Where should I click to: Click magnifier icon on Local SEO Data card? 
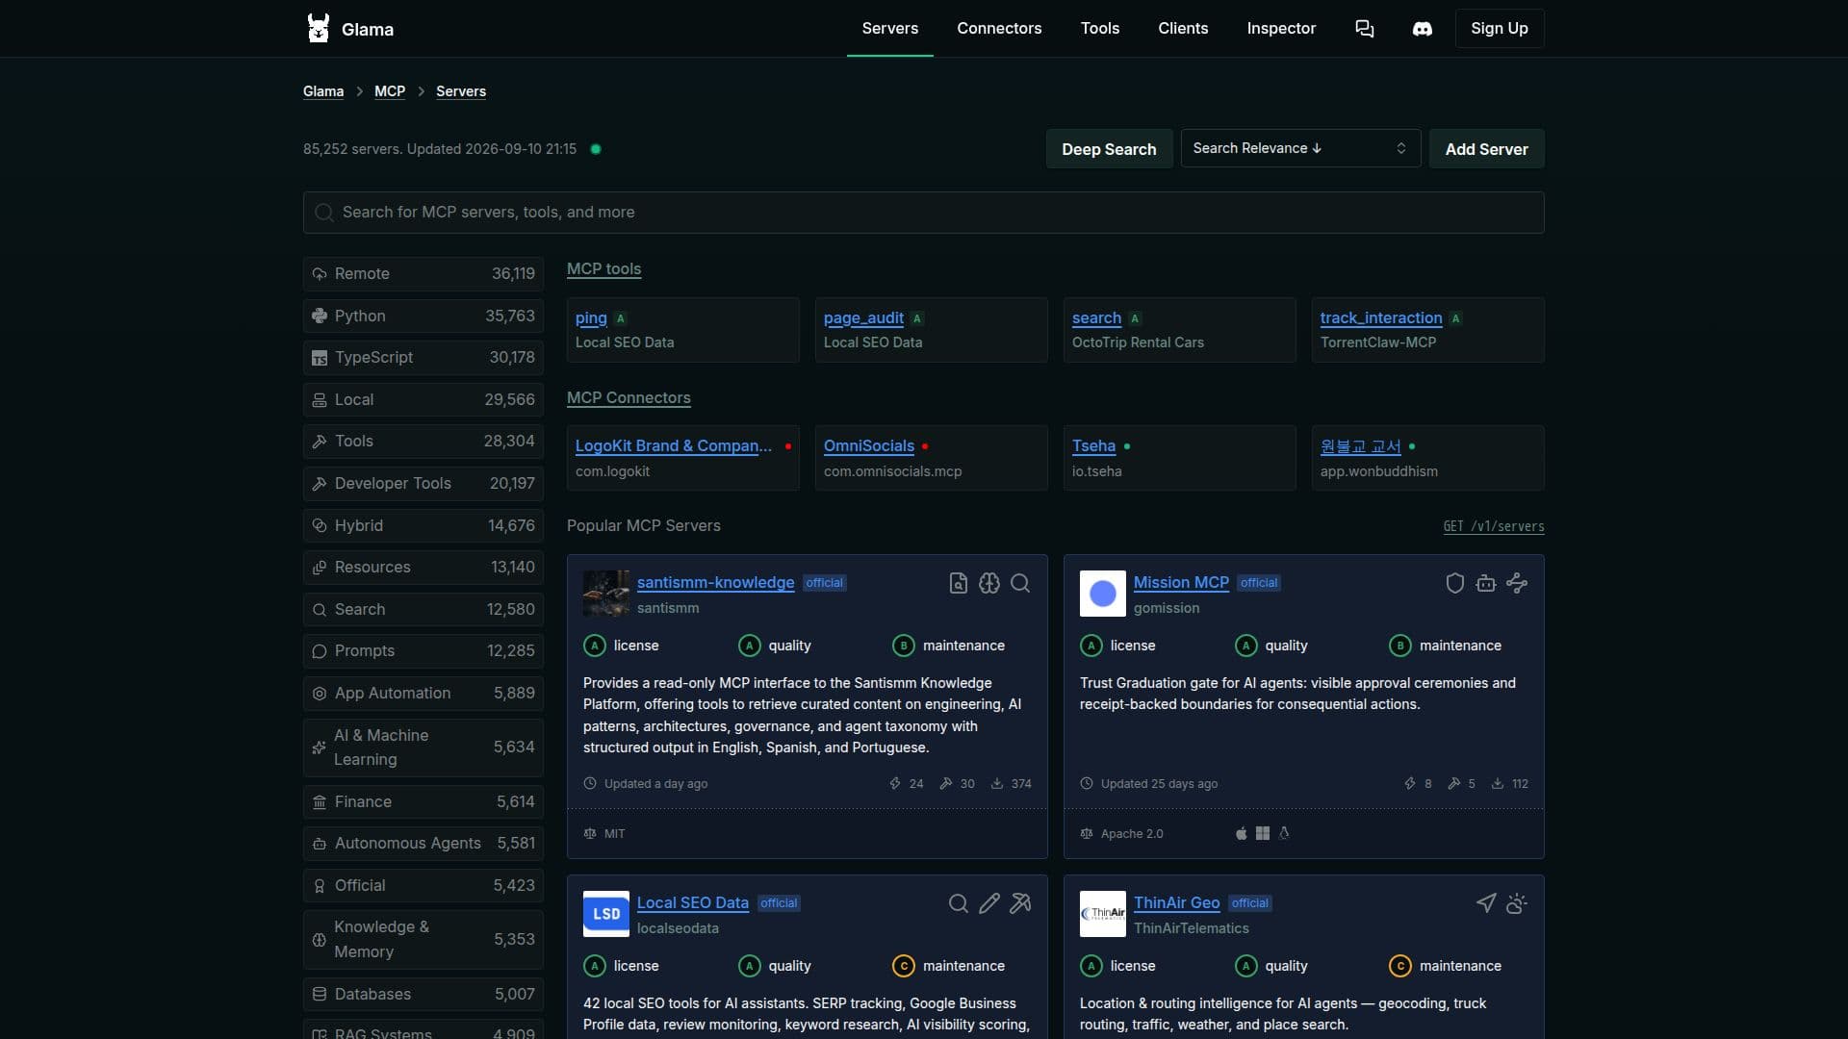tap(958, 903)
